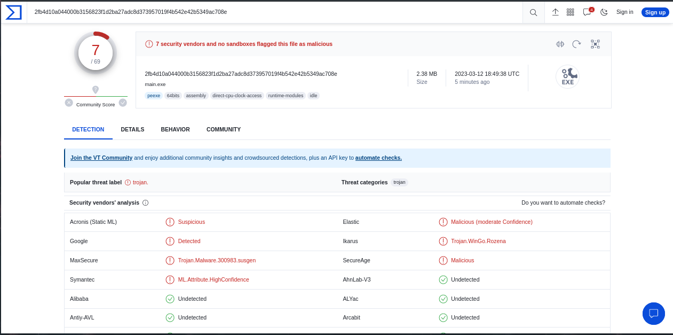The width and height of the screenshot is (673, 335).
Task: Click the Acronis Suspicious alert icon
Action: tap(170, 222)
